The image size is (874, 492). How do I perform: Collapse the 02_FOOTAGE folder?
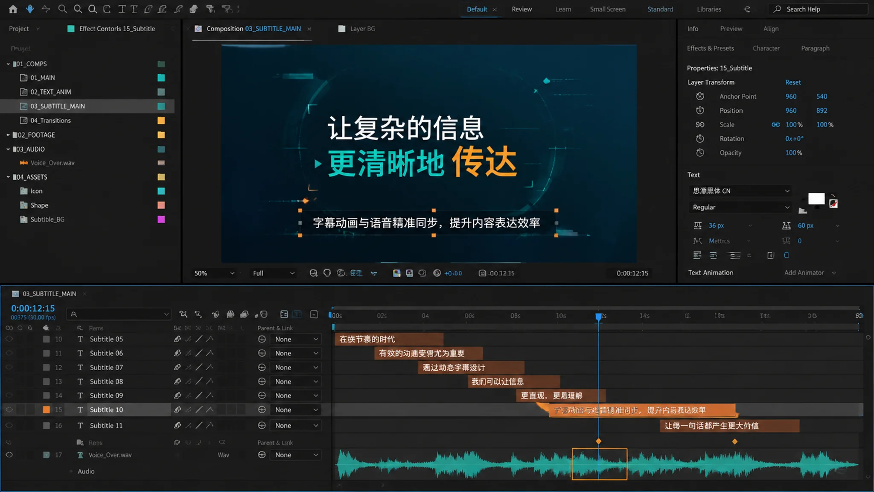(8, 135)
